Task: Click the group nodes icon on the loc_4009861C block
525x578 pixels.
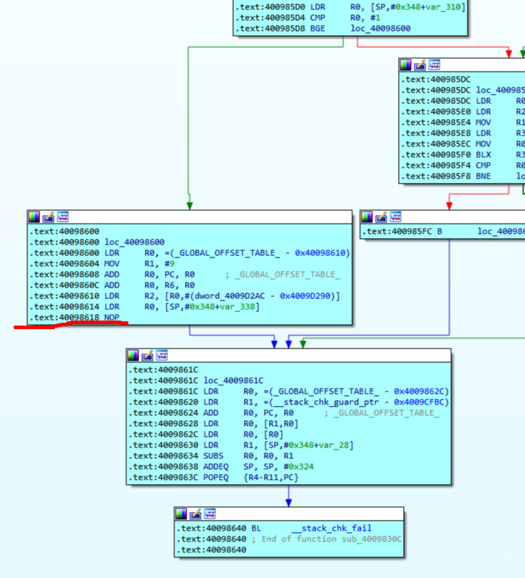Action: (162, 355)
